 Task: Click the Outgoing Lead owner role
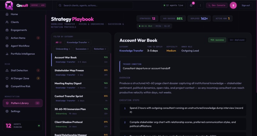pos(190,51)
